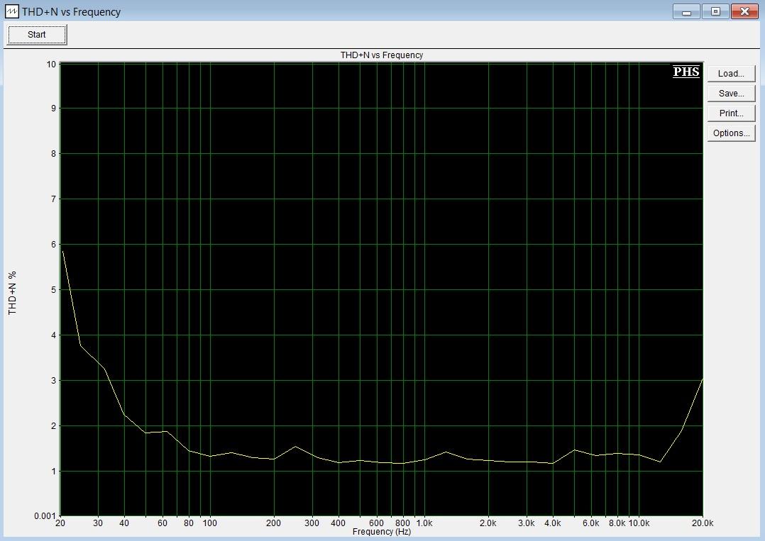The width and height of the screenshot is (765, 541).
Task: Minimize the THD+N vs Frequency window
Action: [686, 11]
